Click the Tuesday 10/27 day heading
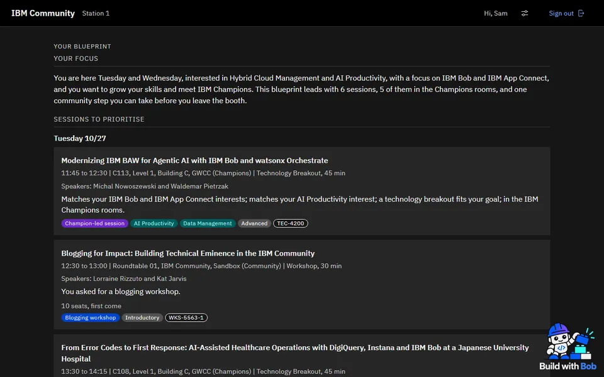604x377 pixels. pos(80,138)
